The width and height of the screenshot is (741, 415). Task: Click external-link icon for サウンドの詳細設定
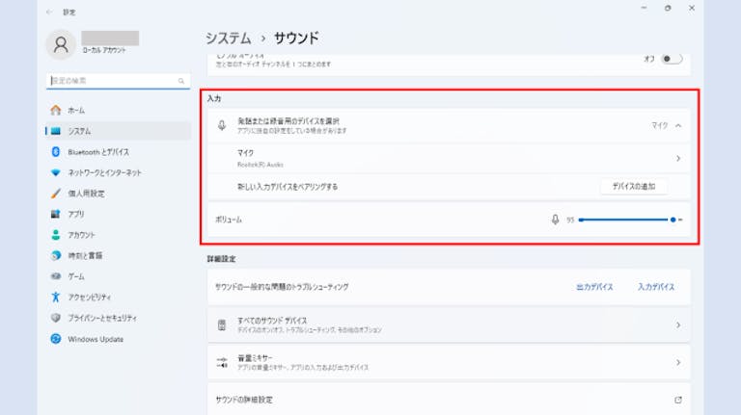point(678,400)
